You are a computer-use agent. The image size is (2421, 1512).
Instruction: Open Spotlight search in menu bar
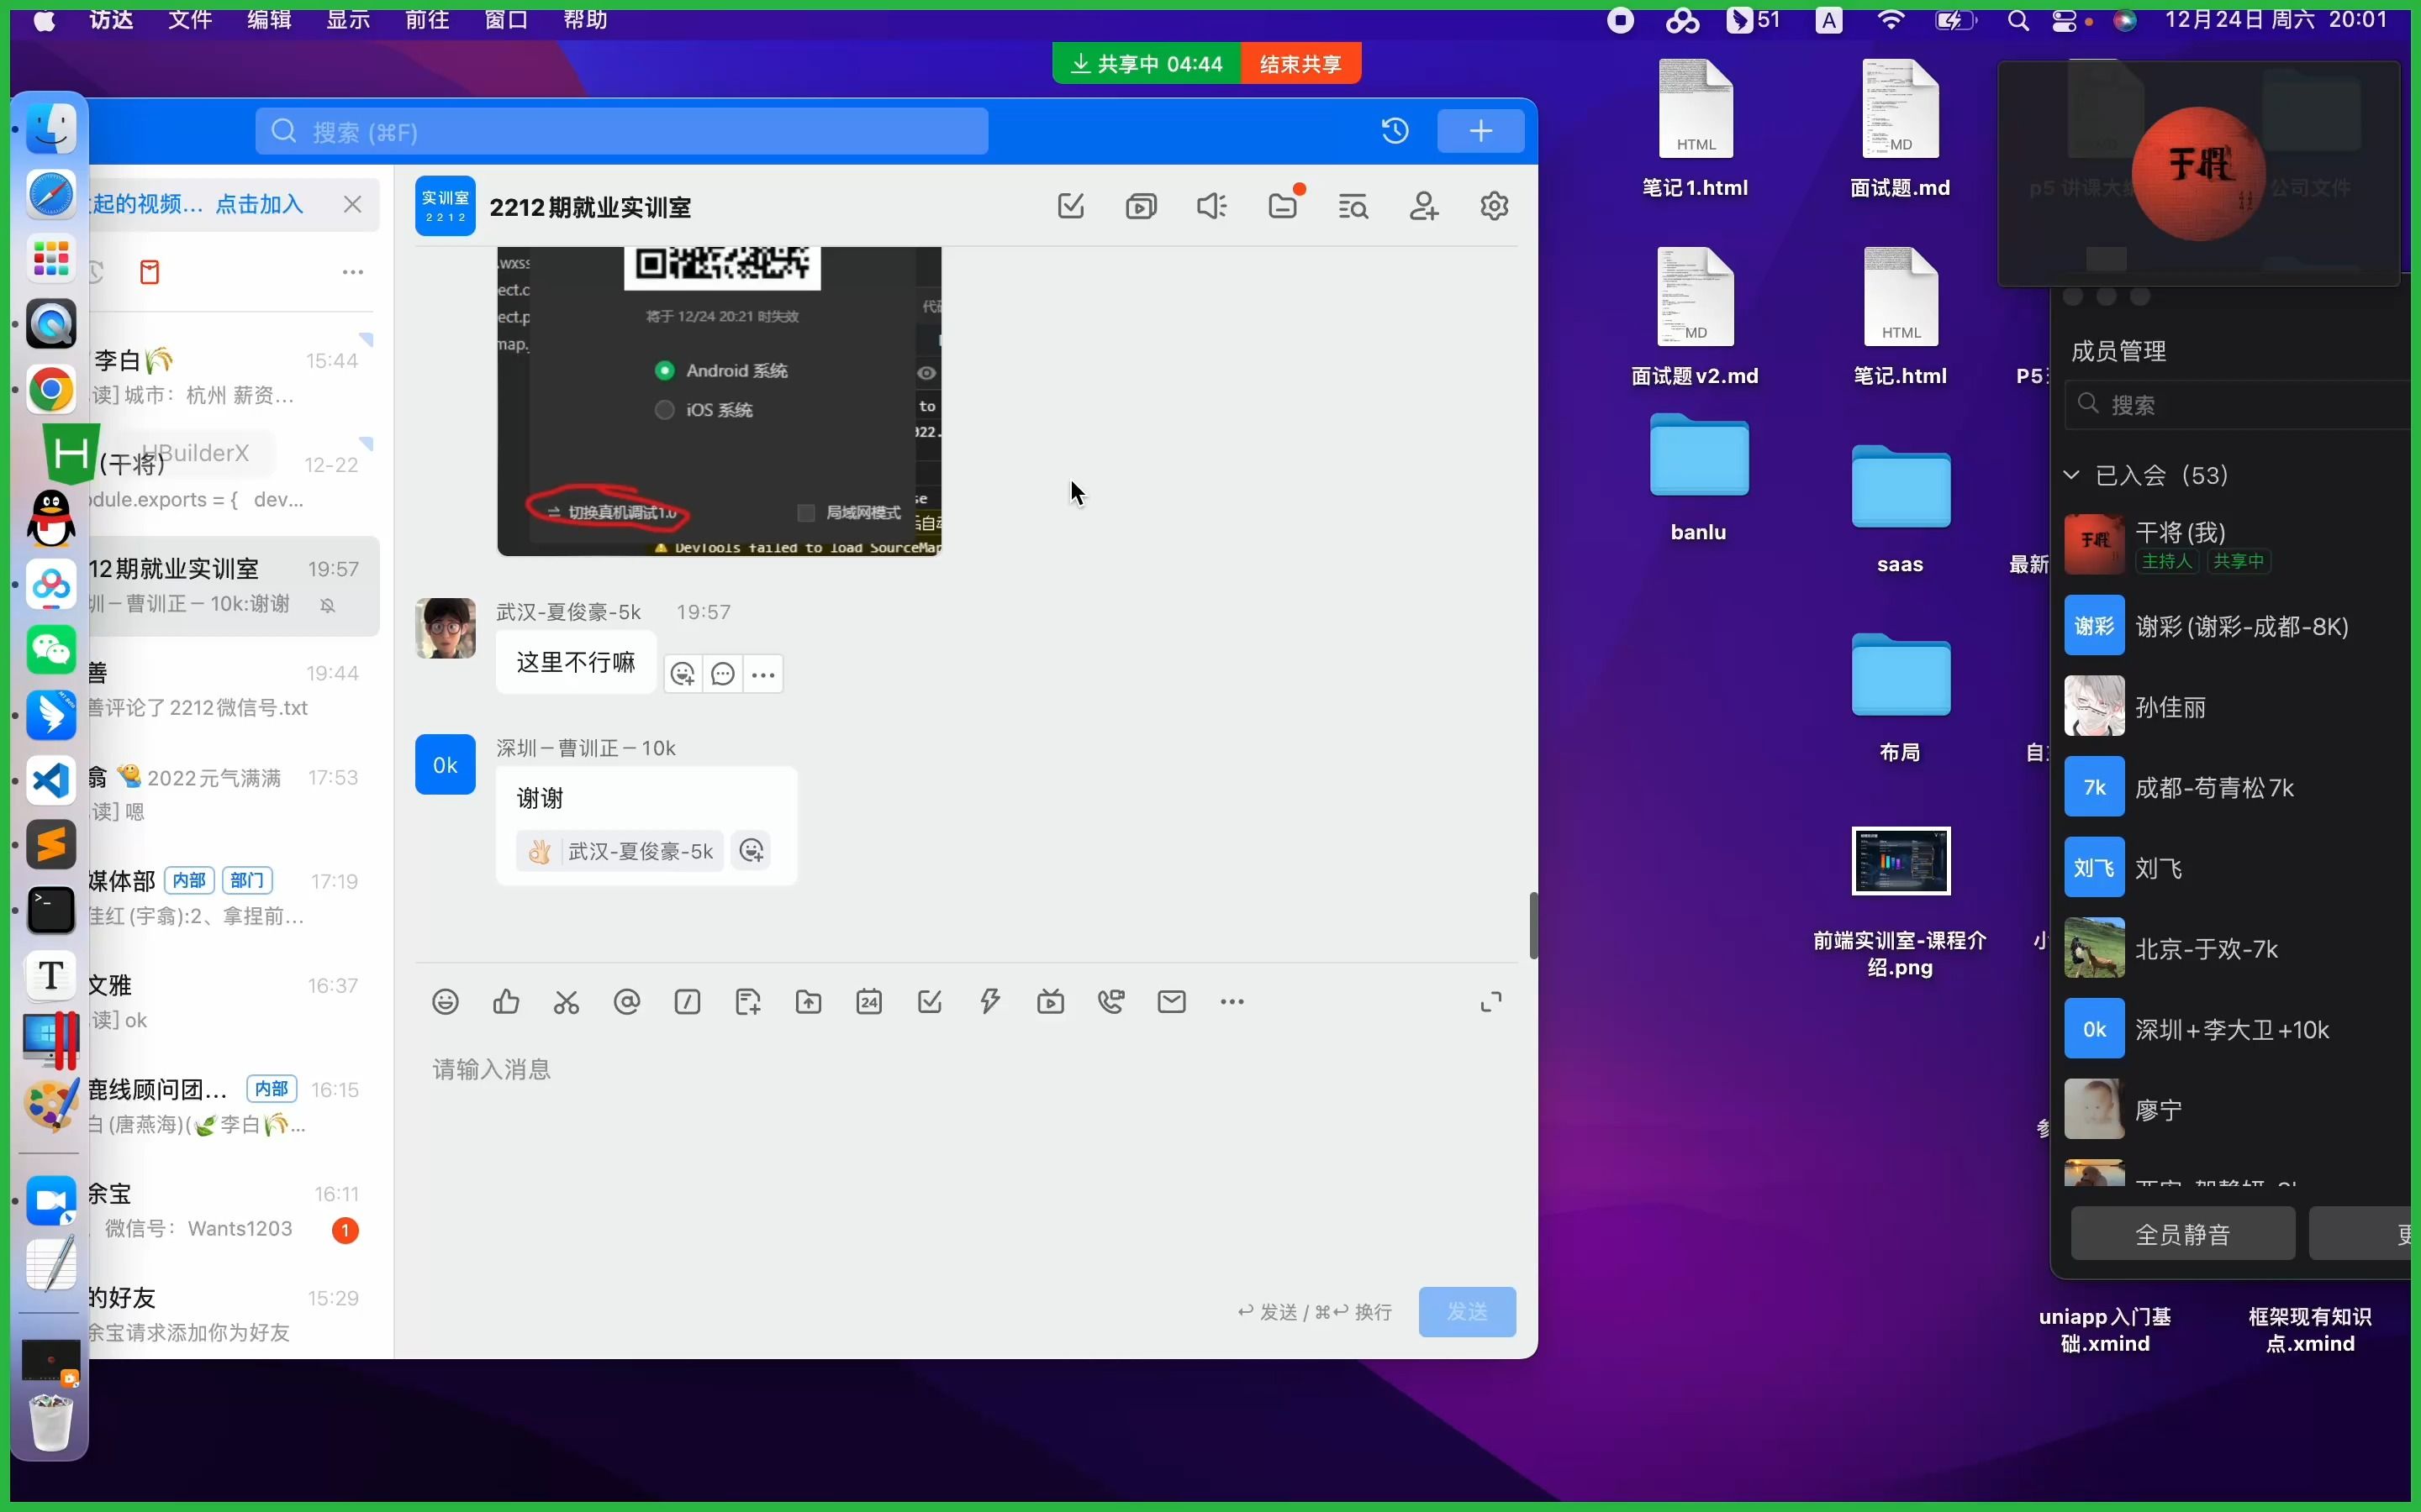point(2017,20)
